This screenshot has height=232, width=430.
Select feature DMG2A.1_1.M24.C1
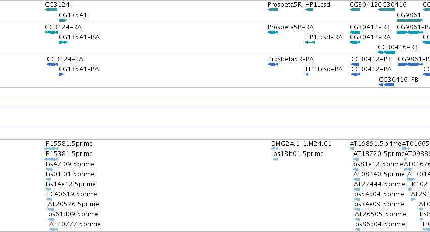click(x=275, y=149)
